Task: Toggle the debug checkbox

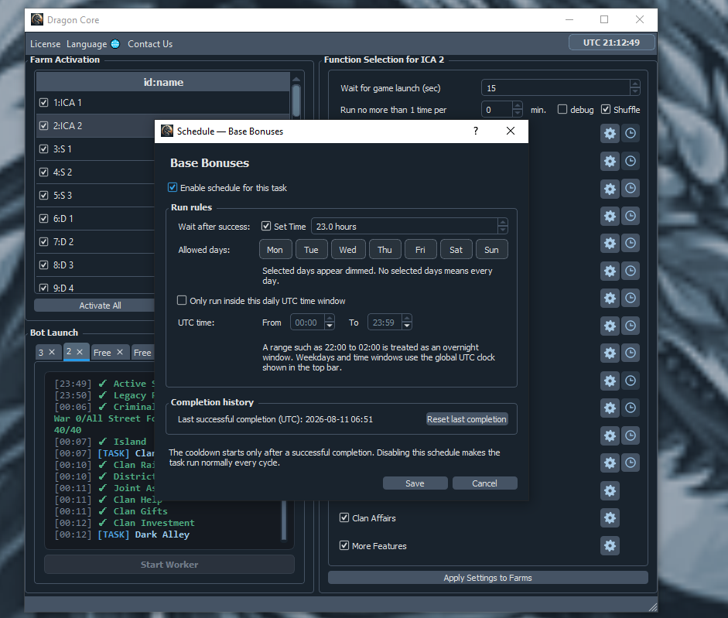Action: coord(562,109)
